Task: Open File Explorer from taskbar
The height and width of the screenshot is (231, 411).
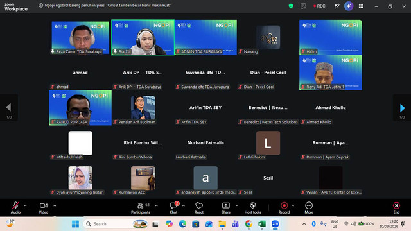Action: (222, 224)
